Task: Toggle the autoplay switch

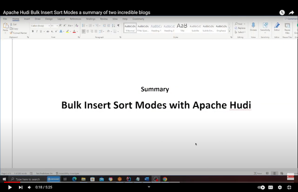Action: (x=261, y=187)
